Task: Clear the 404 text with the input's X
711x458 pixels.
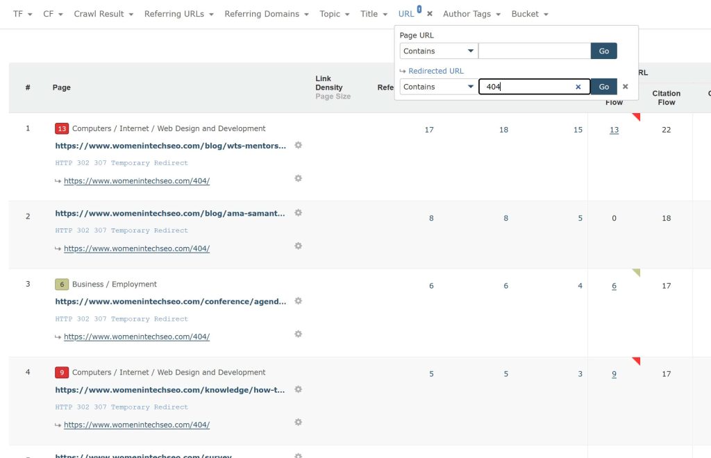Action: 578,87
